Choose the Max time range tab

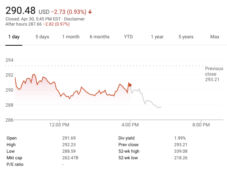click(215, 37)
